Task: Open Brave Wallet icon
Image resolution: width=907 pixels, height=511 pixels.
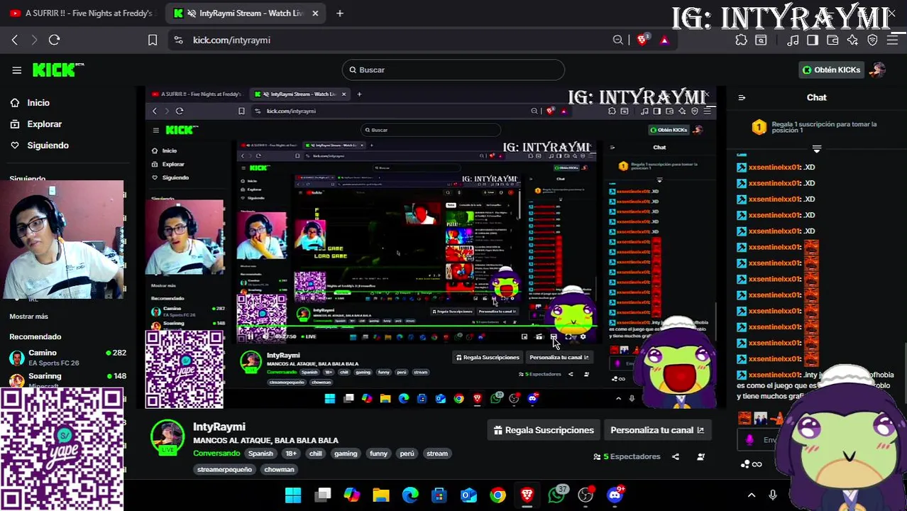Action: click(x=832, y=40)
